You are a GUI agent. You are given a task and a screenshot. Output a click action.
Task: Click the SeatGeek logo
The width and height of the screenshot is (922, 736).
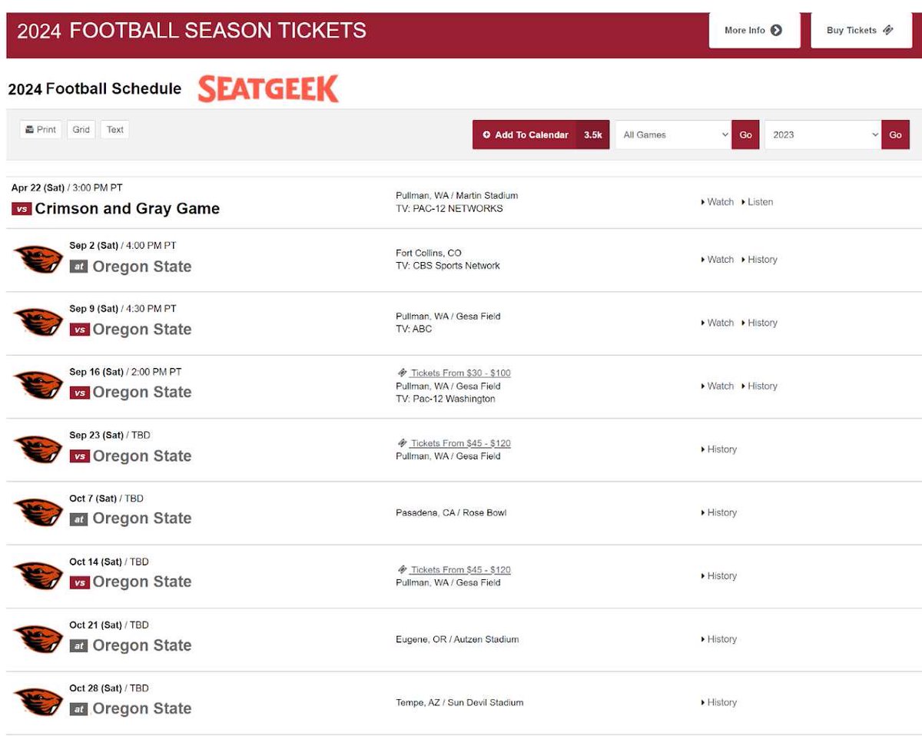point(267,88)
